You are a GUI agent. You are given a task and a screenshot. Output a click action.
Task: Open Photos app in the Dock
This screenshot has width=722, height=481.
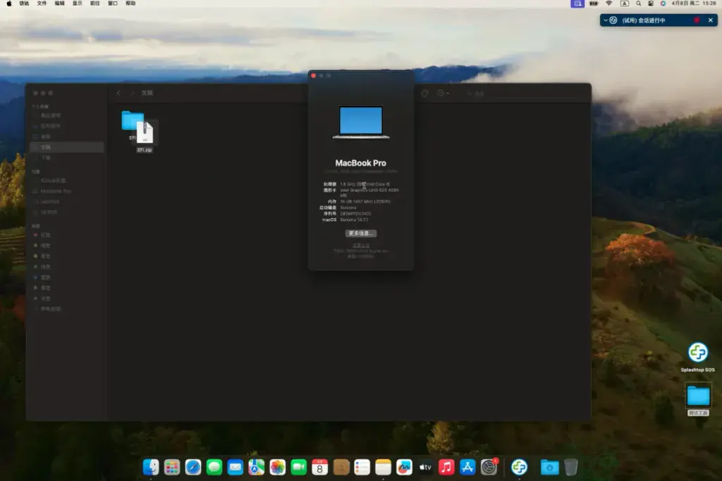(x=278, y=467)
